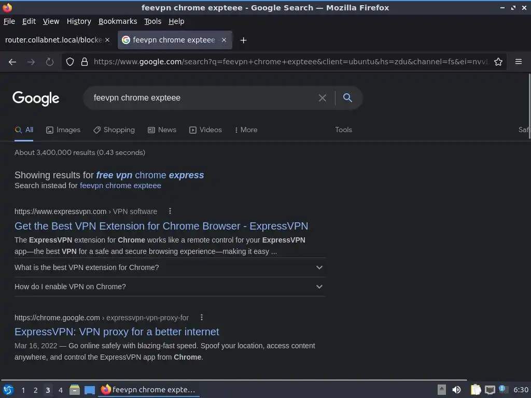Open the search Tools options

tap(343, 130)
